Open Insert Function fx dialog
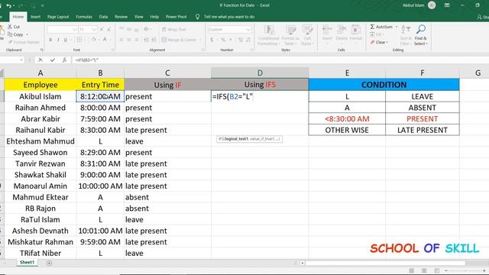The height and width of the screenshot is (275, 489). [x=64, y=60]
